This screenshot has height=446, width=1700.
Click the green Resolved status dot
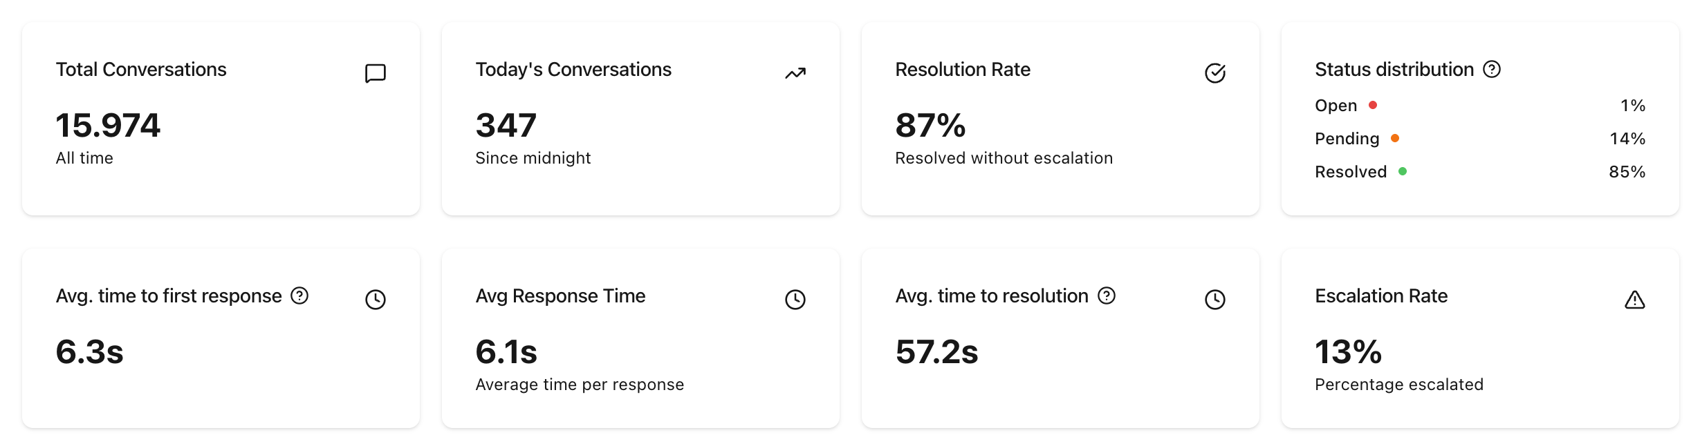click(1403, 172)
